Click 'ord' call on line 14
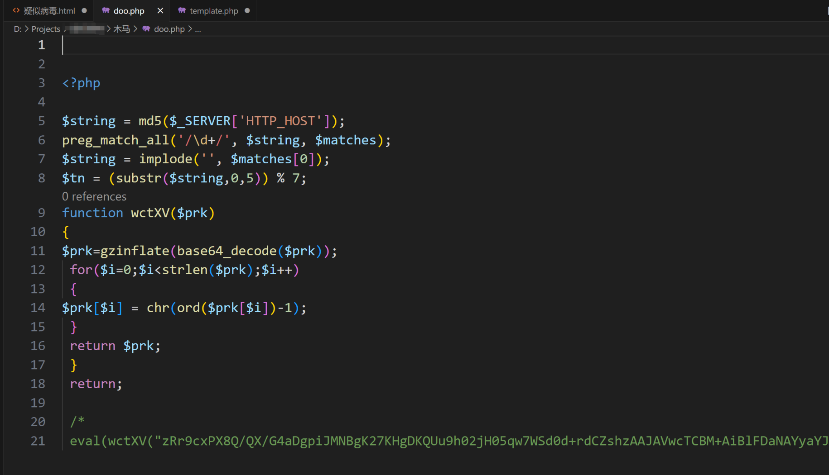Image resolution: width=829 pixels, height=475 pixels. pos(188,308)
